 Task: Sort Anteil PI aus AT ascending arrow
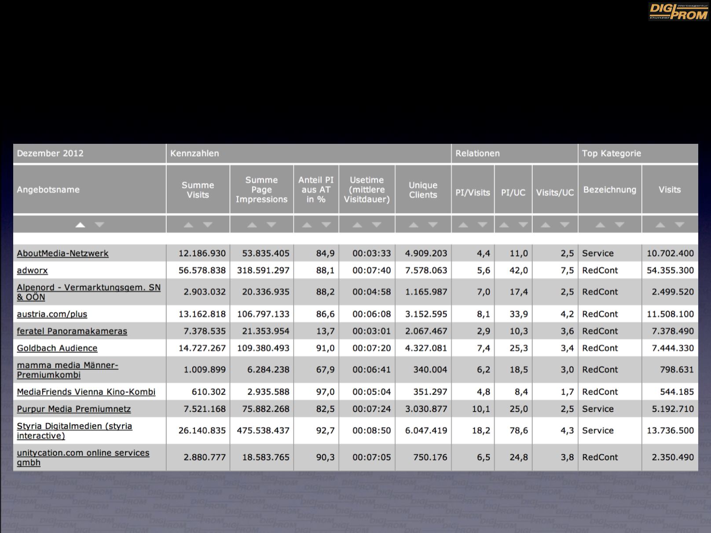click(307, 225)
